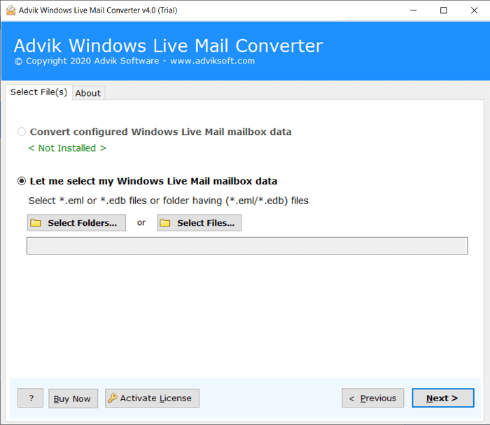Screen dimensions: 490x425
Task: Open the Select File(s) tab
Action: pyautogui.click(x=38, y=92)
